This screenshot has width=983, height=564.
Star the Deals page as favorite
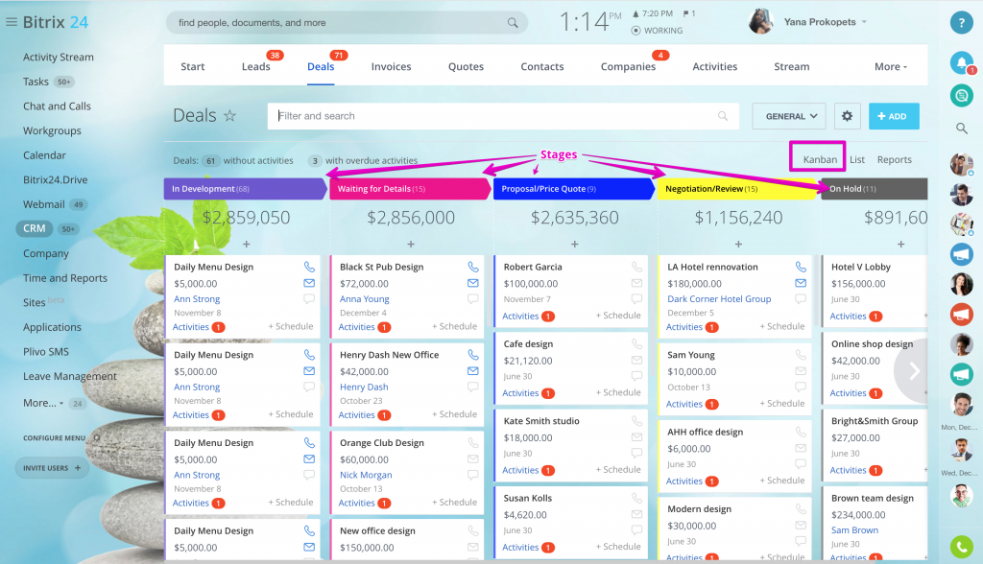(230, 115)
